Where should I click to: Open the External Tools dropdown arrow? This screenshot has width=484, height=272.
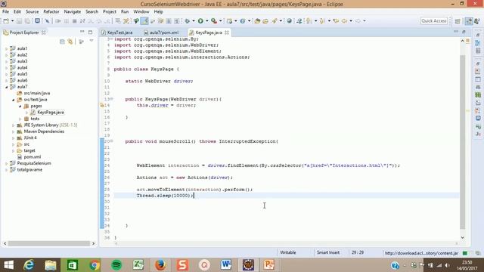click(220, 21)
